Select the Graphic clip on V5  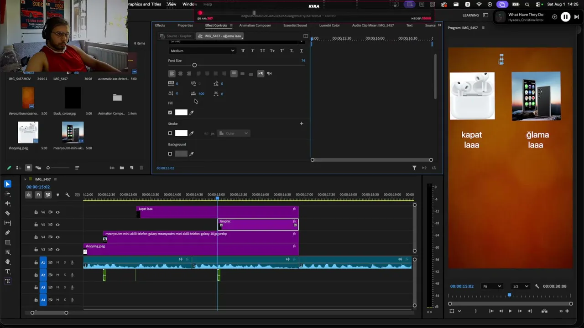(258, 225)
